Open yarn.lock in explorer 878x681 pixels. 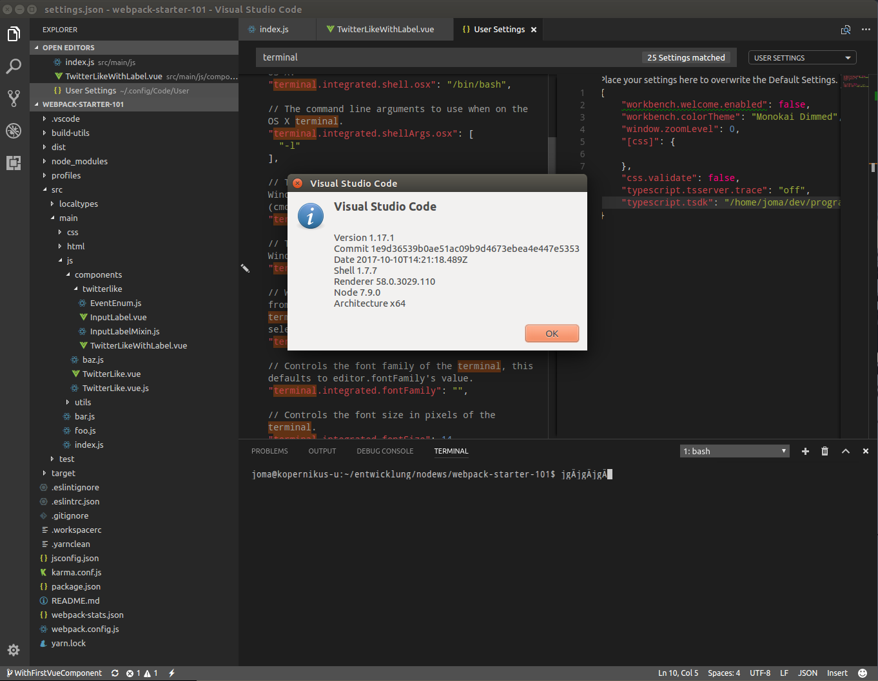[134, 643]
